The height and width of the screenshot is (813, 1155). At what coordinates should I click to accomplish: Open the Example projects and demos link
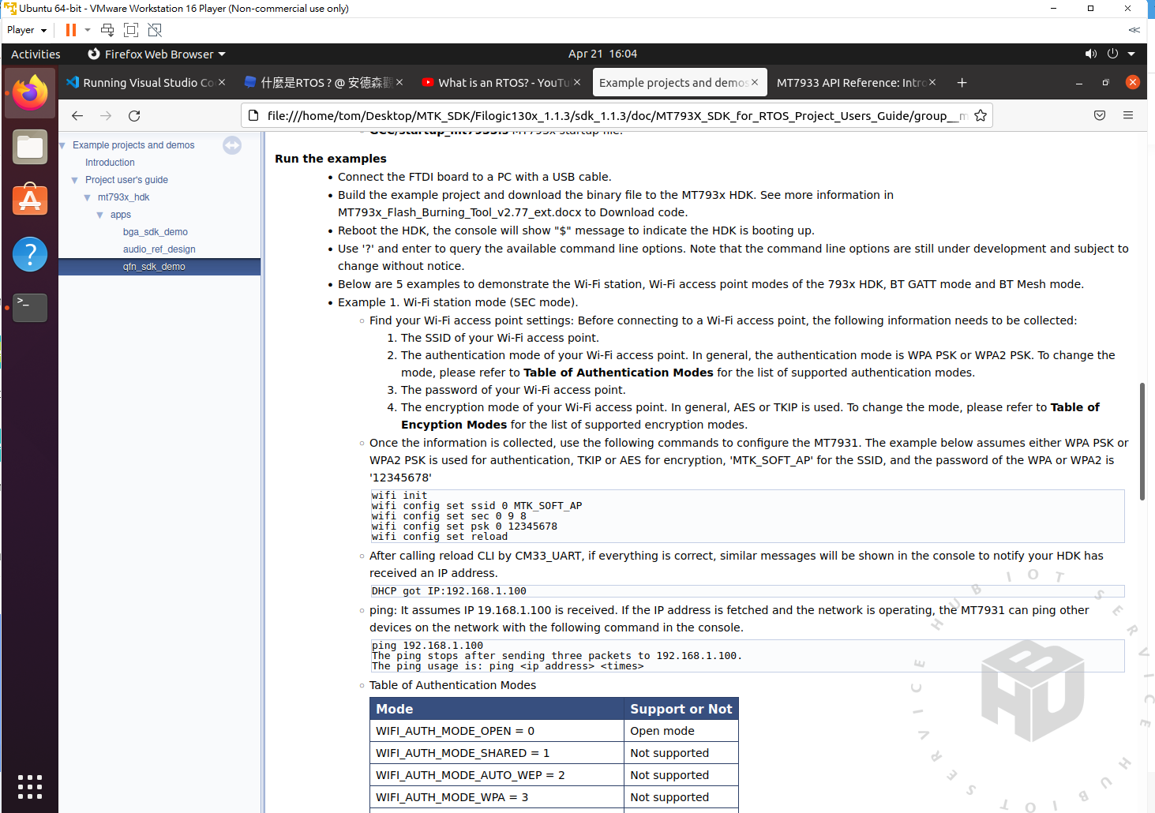[133, 145]
